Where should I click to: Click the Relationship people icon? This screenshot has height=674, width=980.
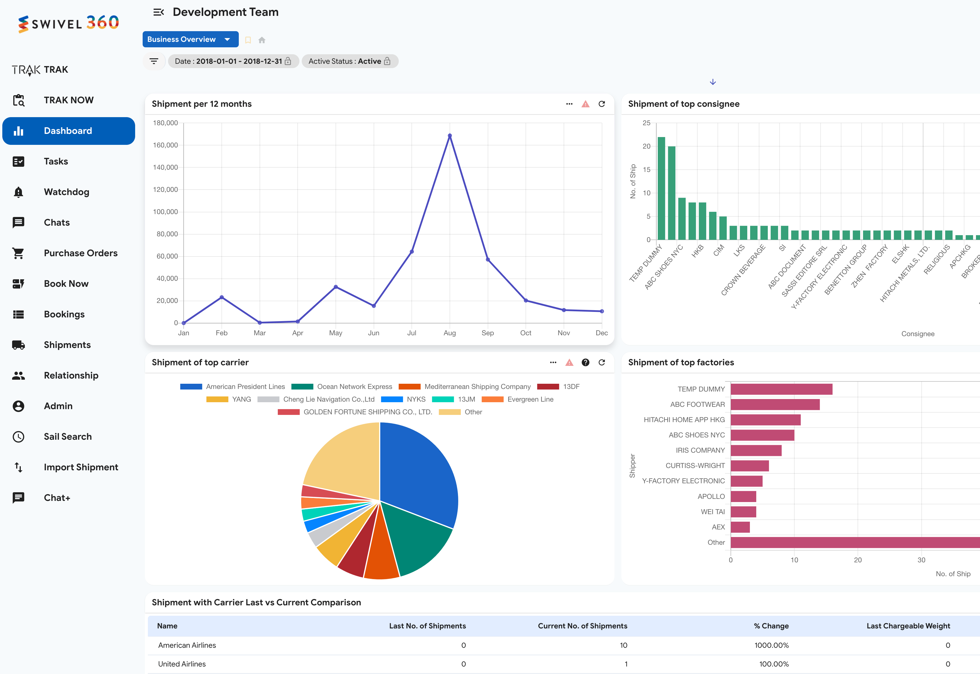point(18,375)
